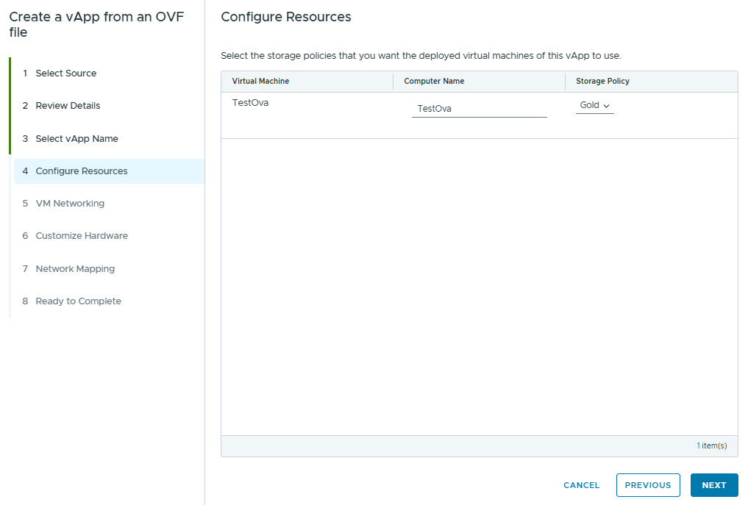The image size is (748, 505).
Task: Open the Review Details step
Action: point(68,106)
